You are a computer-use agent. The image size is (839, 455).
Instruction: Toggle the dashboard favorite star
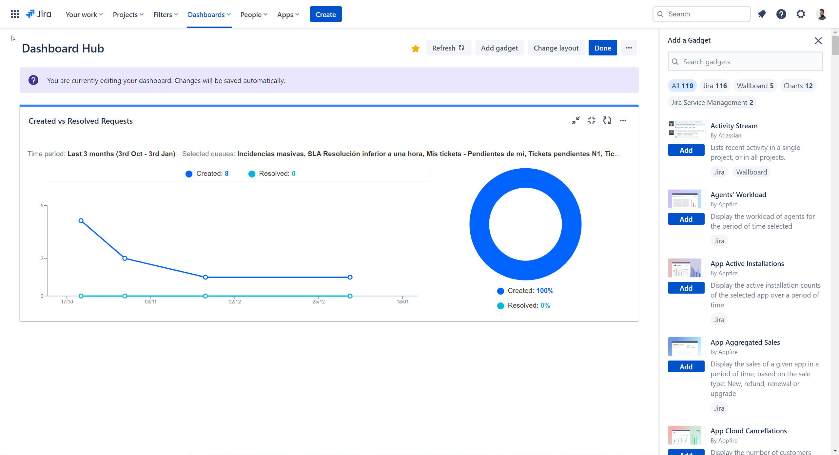coord(415,48)
